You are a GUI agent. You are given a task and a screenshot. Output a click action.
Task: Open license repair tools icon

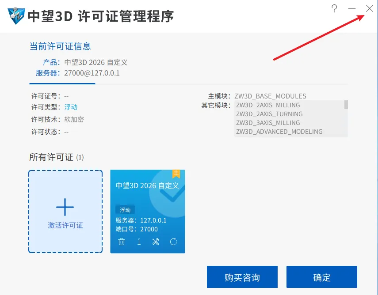(156, 242)
